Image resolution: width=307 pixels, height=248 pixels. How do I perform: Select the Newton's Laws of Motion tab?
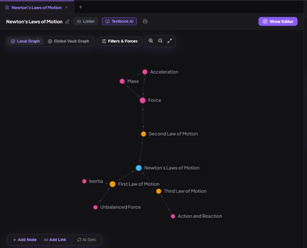click(37, 7)
